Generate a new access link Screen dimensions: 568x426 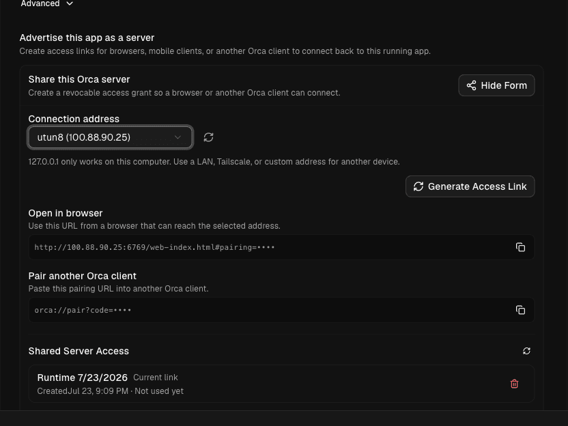tap(470, 186)
